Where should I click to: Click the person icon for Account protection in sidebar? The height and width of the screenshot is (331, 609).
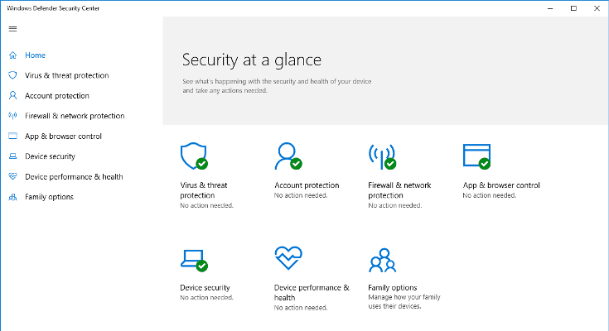[12, 95]
